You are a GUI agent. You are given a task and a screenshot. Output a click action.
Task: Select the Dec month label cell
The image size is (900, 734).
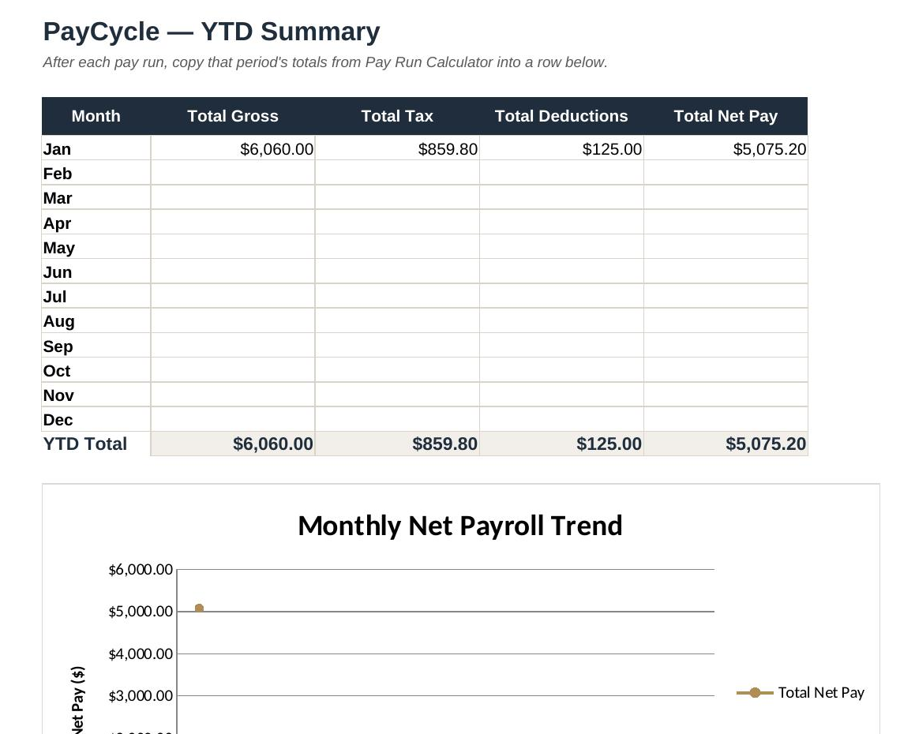96,419
